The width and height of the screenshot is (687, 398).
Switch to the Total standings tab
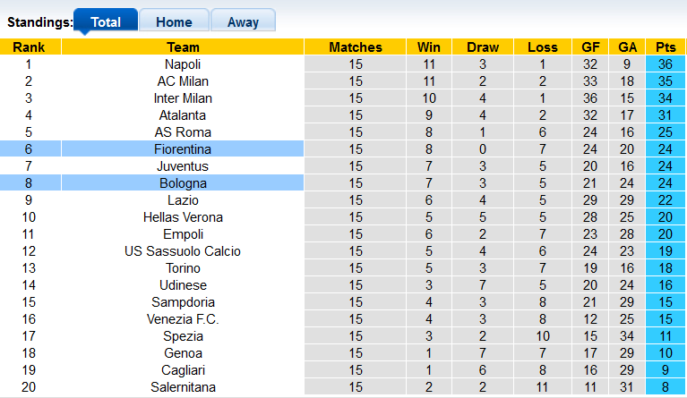coord(106,21)
